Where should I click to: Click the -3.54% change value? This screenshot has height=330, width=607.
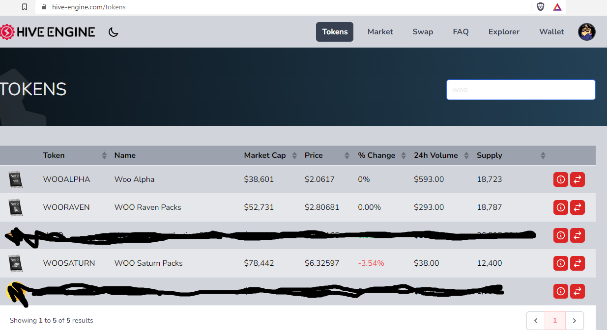point(371,263)
